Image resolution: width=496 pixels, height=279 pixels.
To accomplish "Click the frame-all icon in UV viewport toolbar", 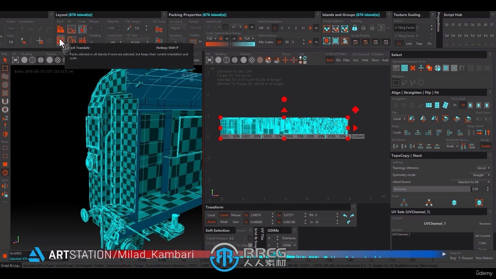I will (209, 60).
